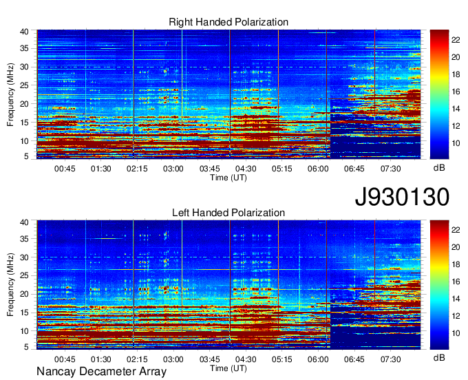Image resolution: width=468 pixels, height=380 pixels.
Task: Click the 'Left Handed Polarization' title
Action: click(228, 213)
